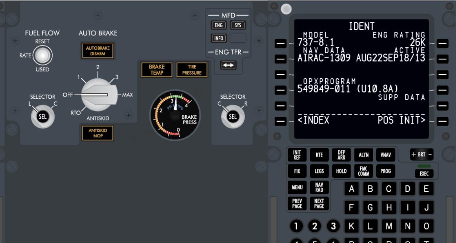Click the BRAKE PRESS gauge

coord(175,115)
